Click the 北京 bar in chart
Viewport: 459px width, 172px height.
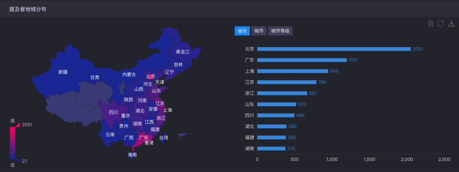point(334,49)
